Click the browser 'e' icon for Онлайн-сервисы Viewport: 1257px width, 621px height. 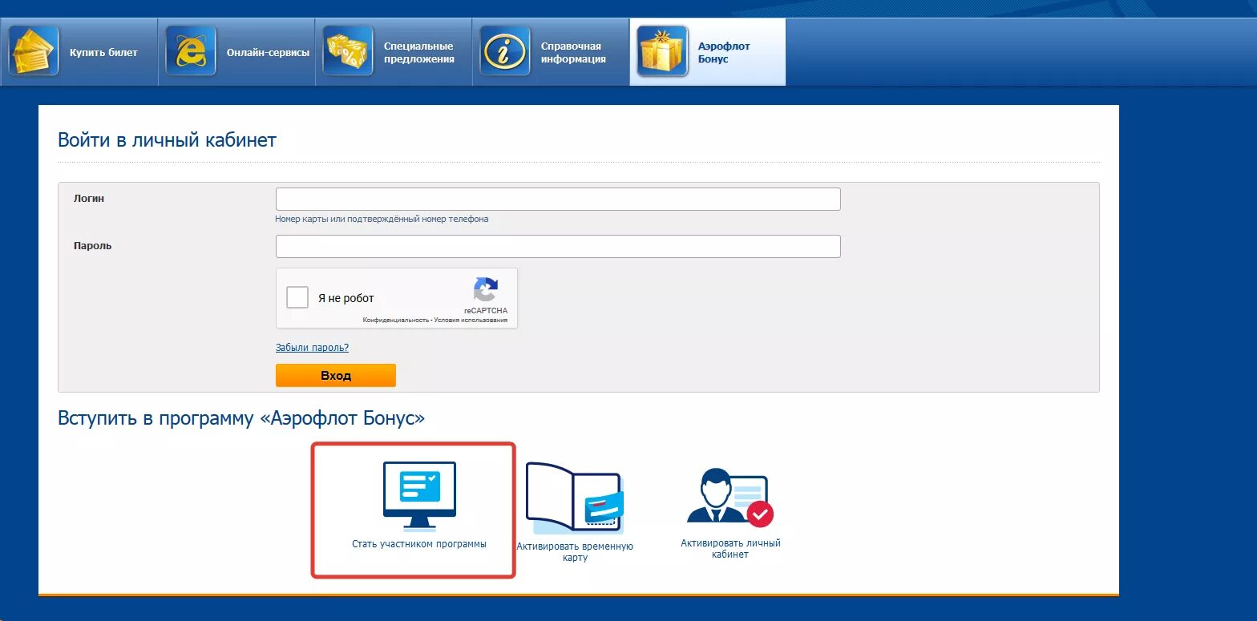tap(191, 51)
